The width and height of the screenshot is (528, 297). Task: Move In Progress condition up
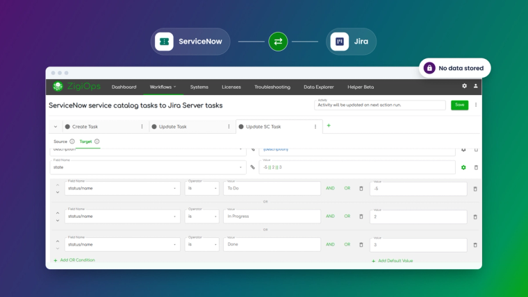click(58, 213)
